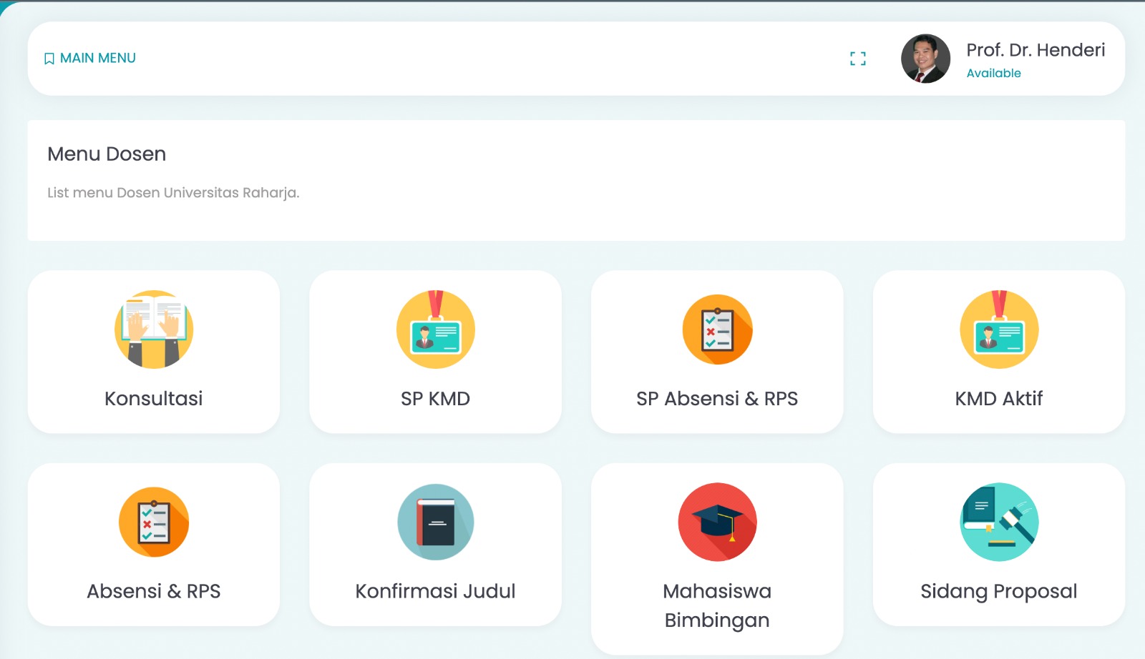Click the bookmark icon beside MAIN MENU
The width and height of the screenshot is (1145, 659).
pyautogui.click(x=49, y=59)
